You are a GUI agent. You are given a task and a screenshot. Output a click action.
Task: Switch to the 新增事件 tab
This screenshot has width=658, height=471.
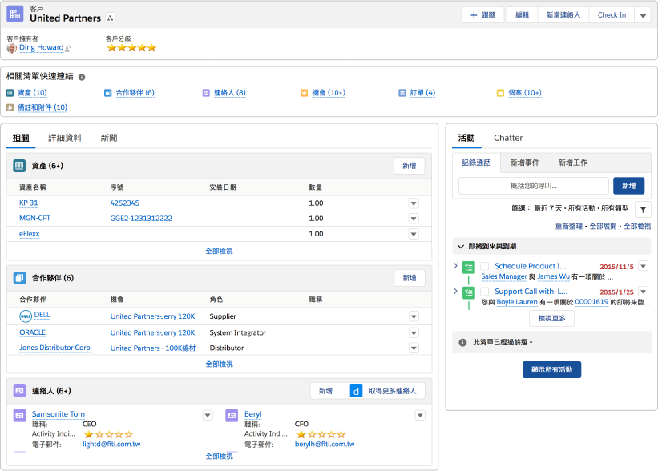(524, 163)
